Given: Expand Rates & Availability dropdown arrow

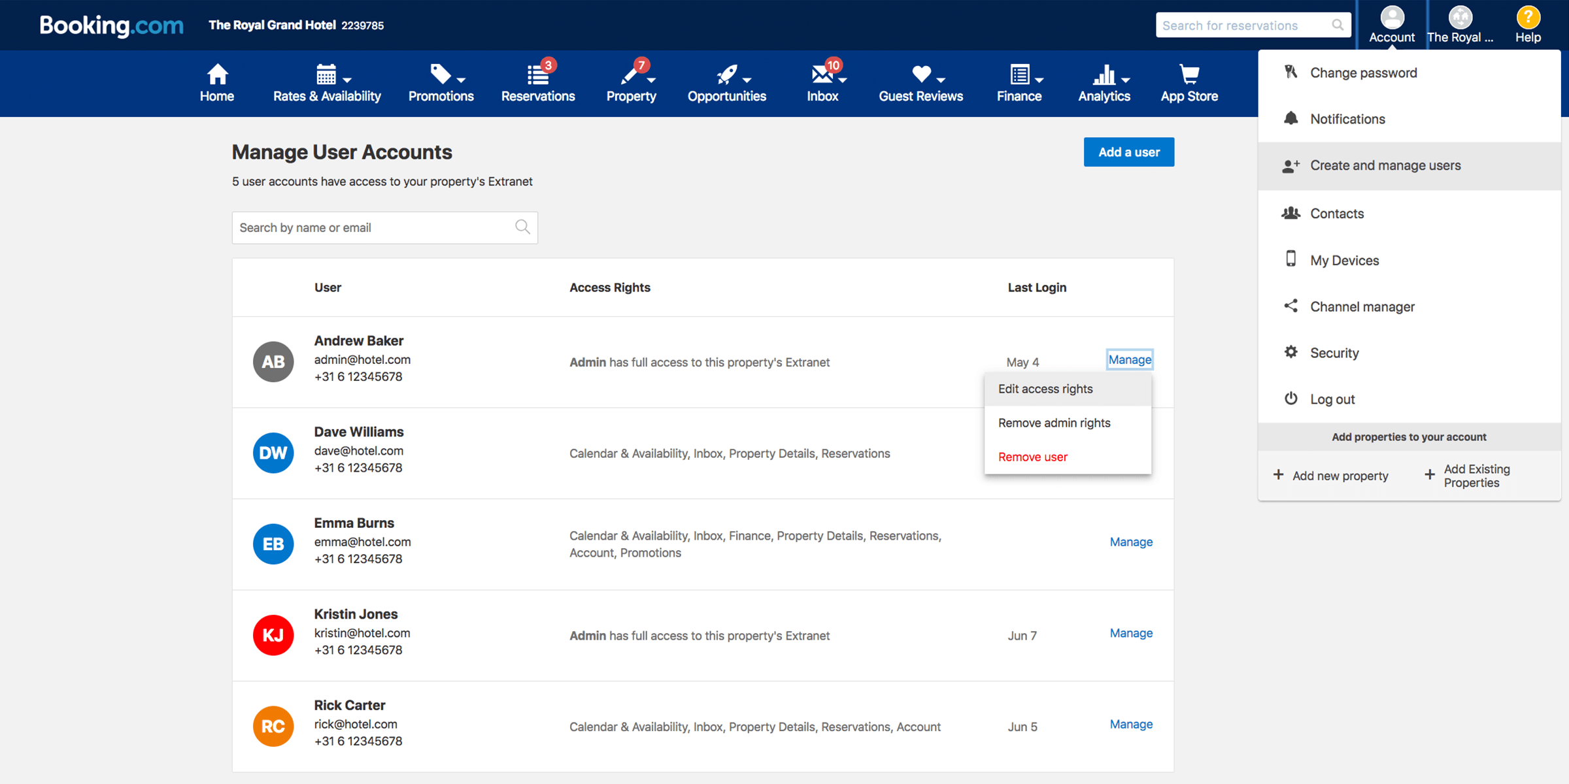Looking at the screenshot, I should [x=347, y=80].
